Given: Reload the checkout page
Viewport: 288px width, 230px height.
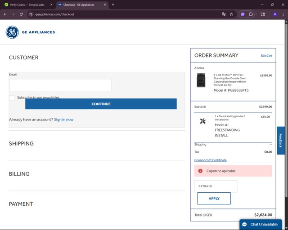Looking at the screenshot, I should [21, 14].
